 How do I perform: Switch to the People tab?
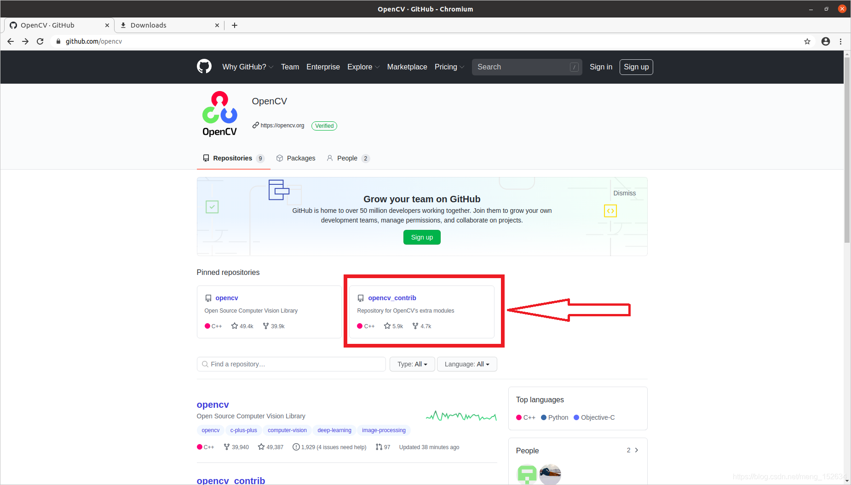pos(348,158)
